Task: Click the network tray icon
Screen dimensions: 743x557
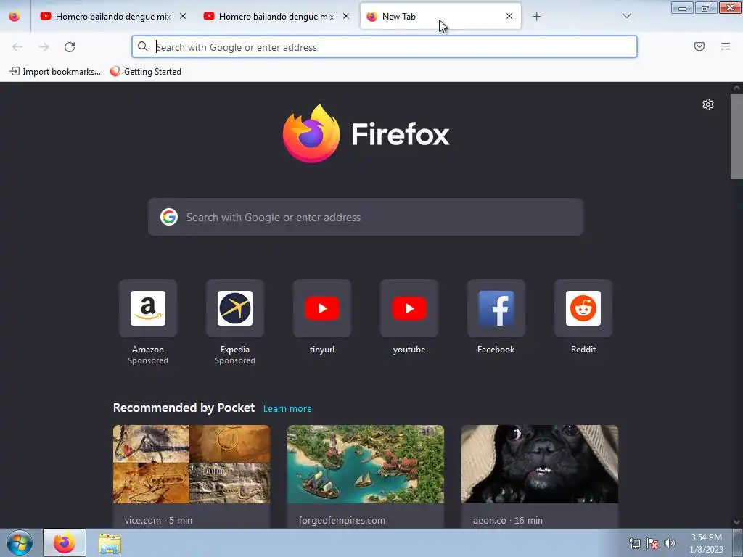Action: [x=634, y=543]
